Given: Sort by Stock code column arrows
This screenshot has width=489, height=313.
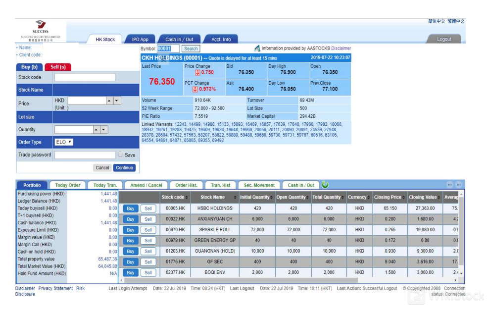Looking at the screenshot, I should pos(187,198).
